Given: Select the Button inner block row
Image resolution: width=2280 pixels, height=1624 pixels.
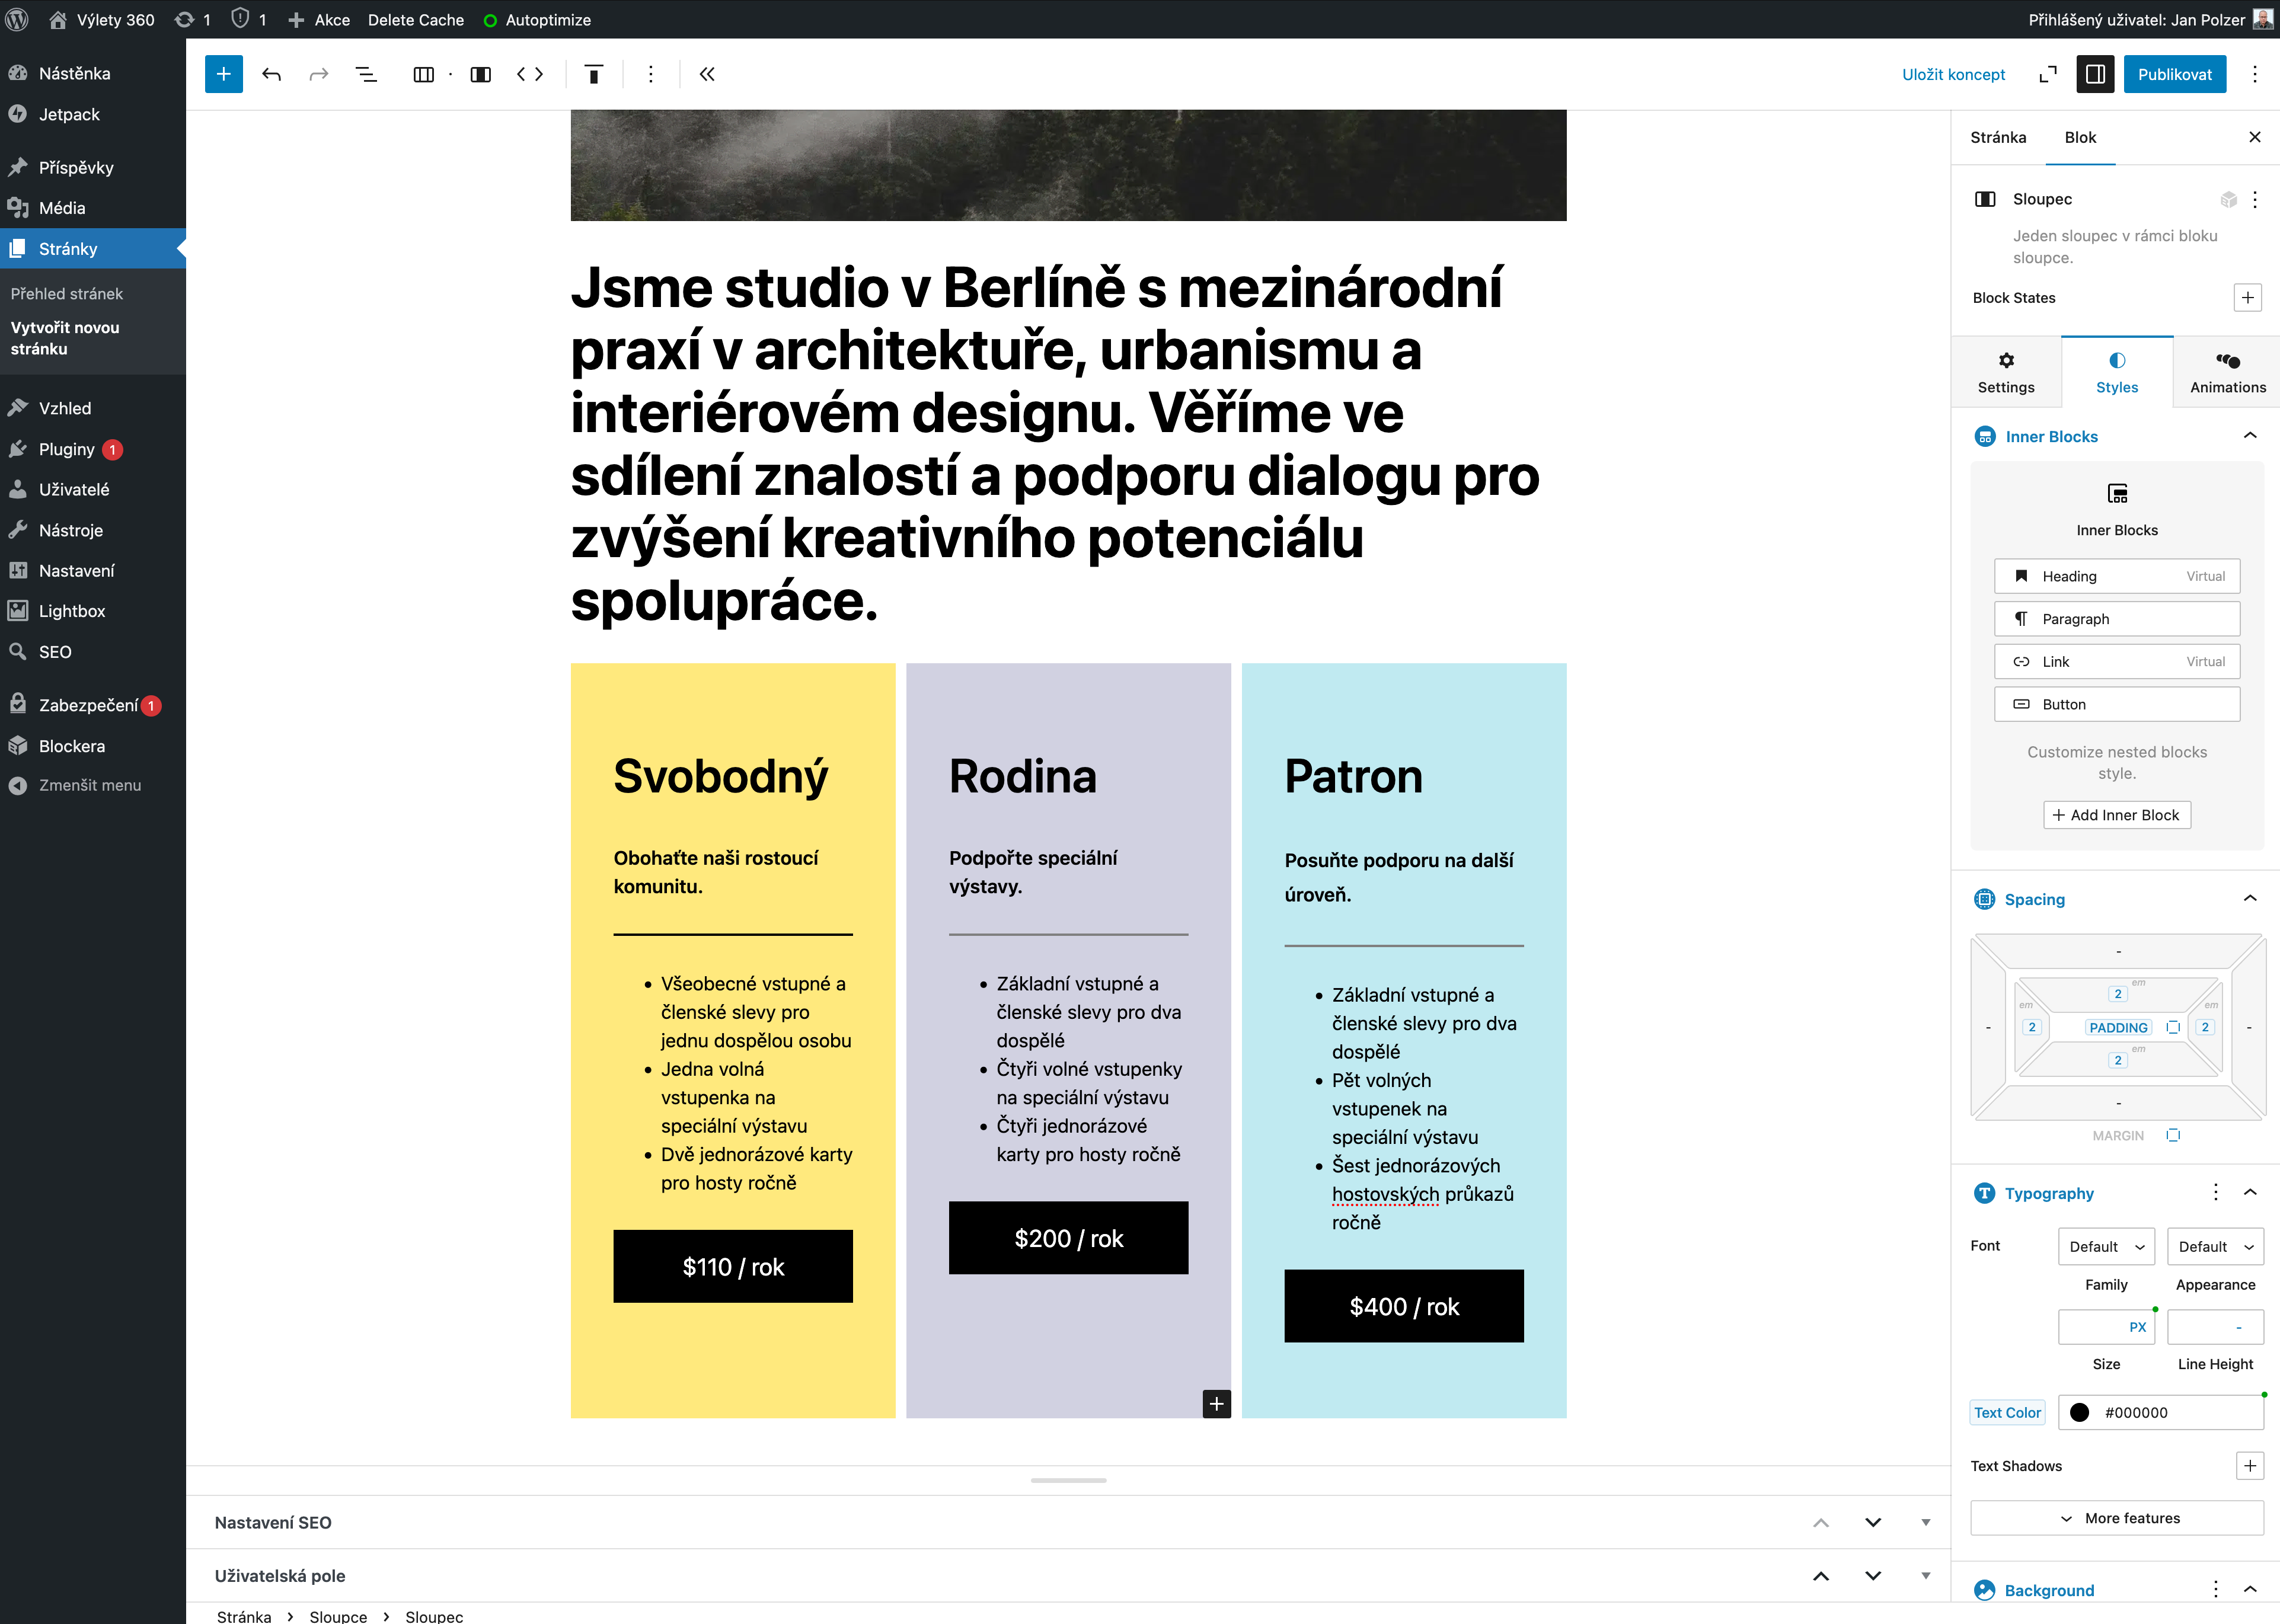Looking at the screenshot, I should point(2117,704).
